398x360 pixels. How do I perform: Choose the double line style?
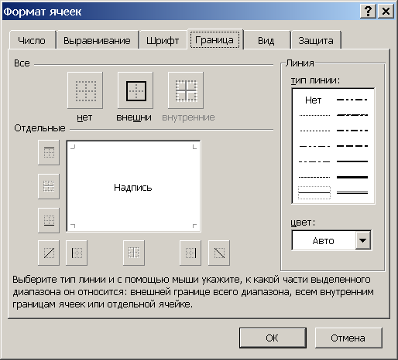[x=352, y=192]
